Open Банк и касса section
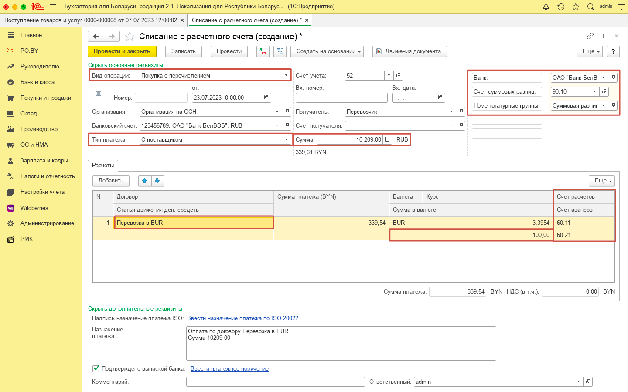 38,82
